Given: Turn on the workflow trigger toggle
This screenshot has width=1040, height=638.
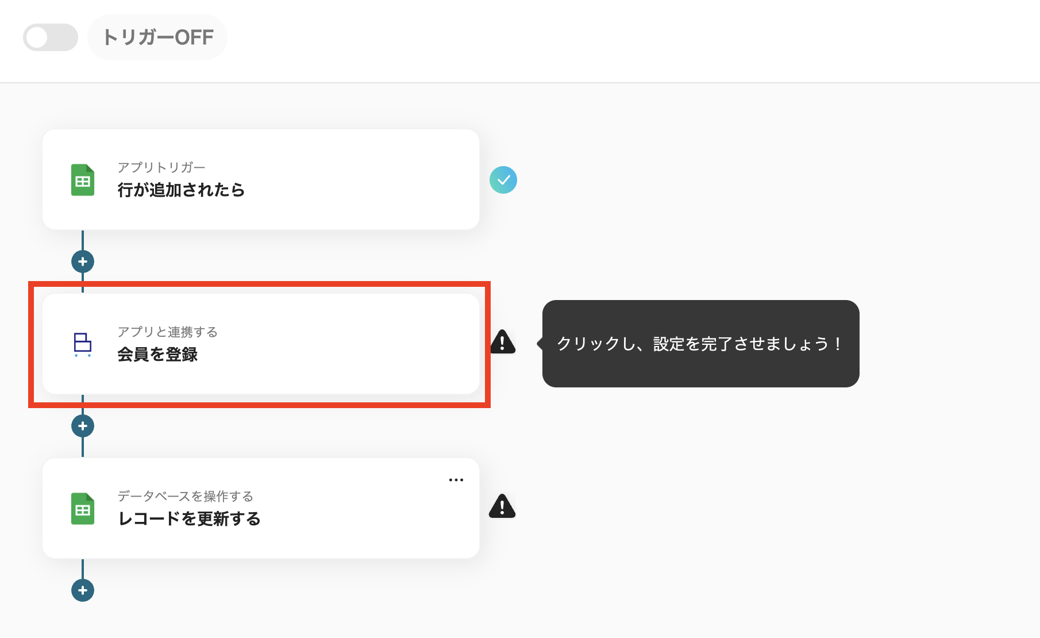Looking at the screenshot, I should tap(51, 37).
